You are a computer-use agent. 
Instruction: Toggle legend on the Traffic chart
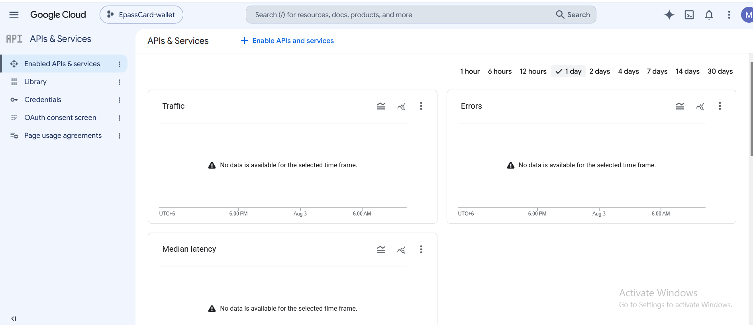pyautogui.click(x=381, y=106)
